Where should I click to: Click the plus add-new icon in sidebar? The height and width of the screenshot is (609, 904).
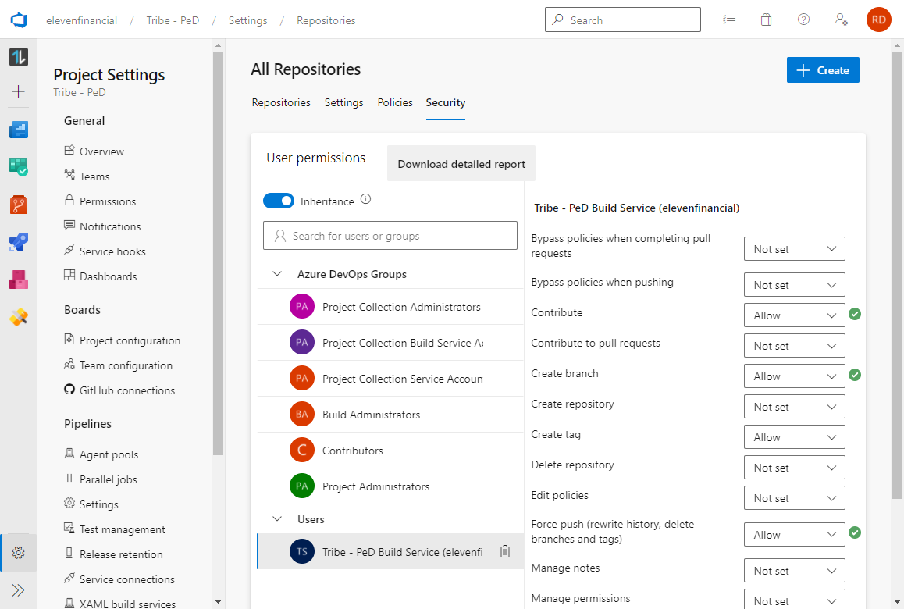pyautogui.click(x=19, y=91)
